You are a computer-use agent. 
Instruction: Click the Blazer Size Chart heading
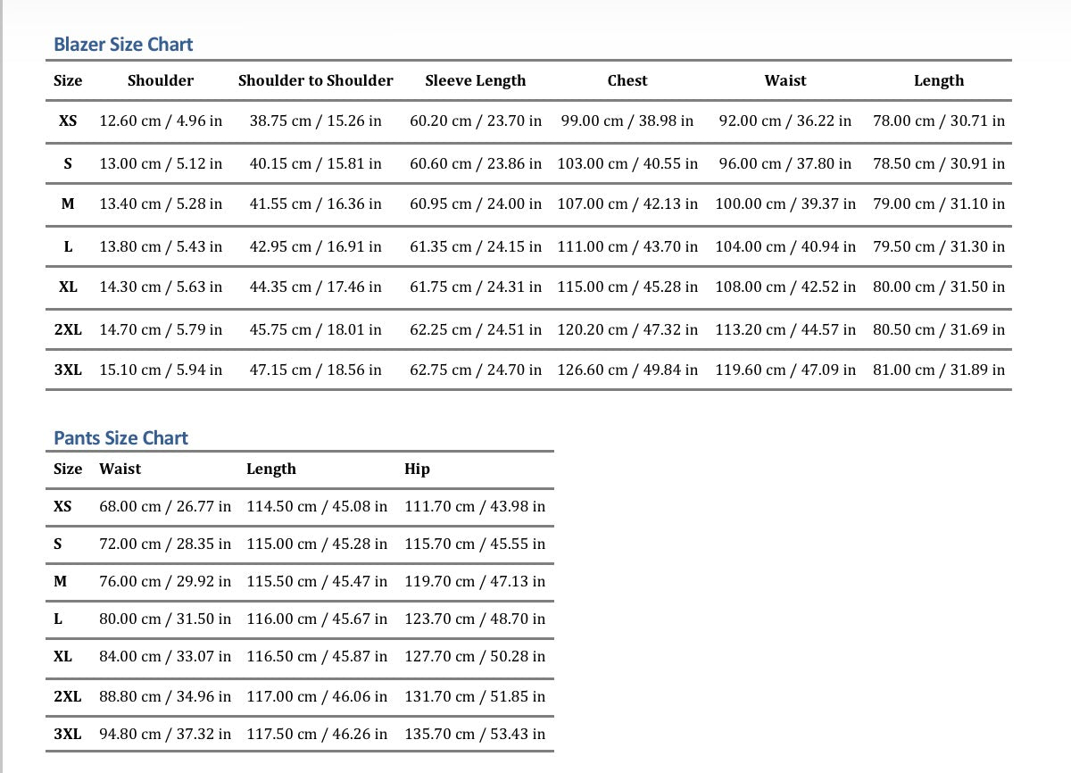(123, 45)
